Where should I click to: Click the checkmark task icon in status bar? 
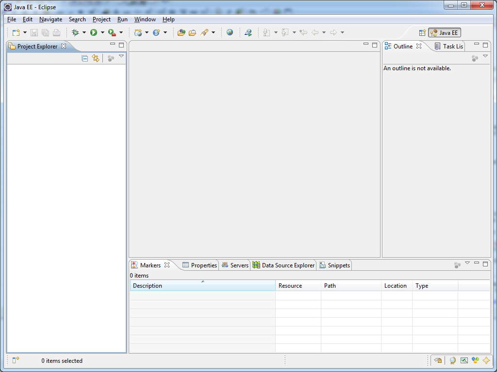point(464,360)
